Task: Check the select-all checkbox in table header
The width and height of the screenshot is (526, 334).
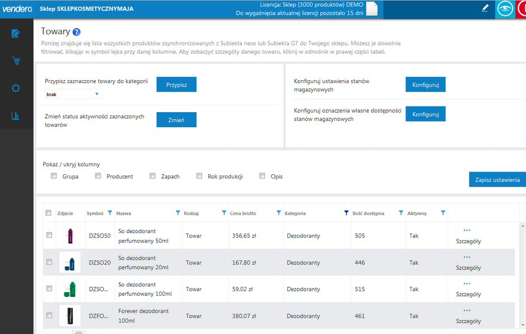Action: point(49,213)
